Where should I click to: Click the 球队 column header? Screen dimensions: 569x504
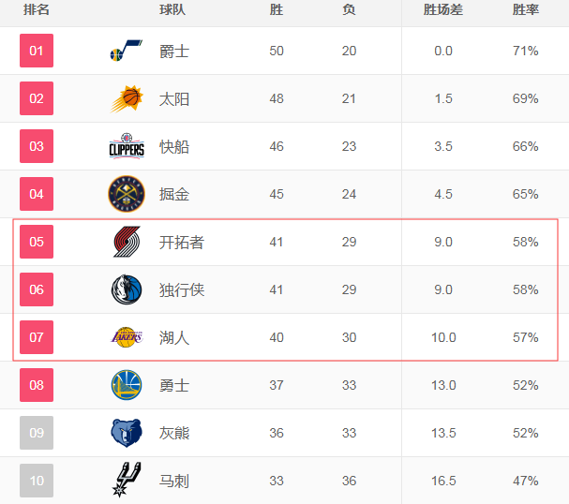(x=172, y=9)
